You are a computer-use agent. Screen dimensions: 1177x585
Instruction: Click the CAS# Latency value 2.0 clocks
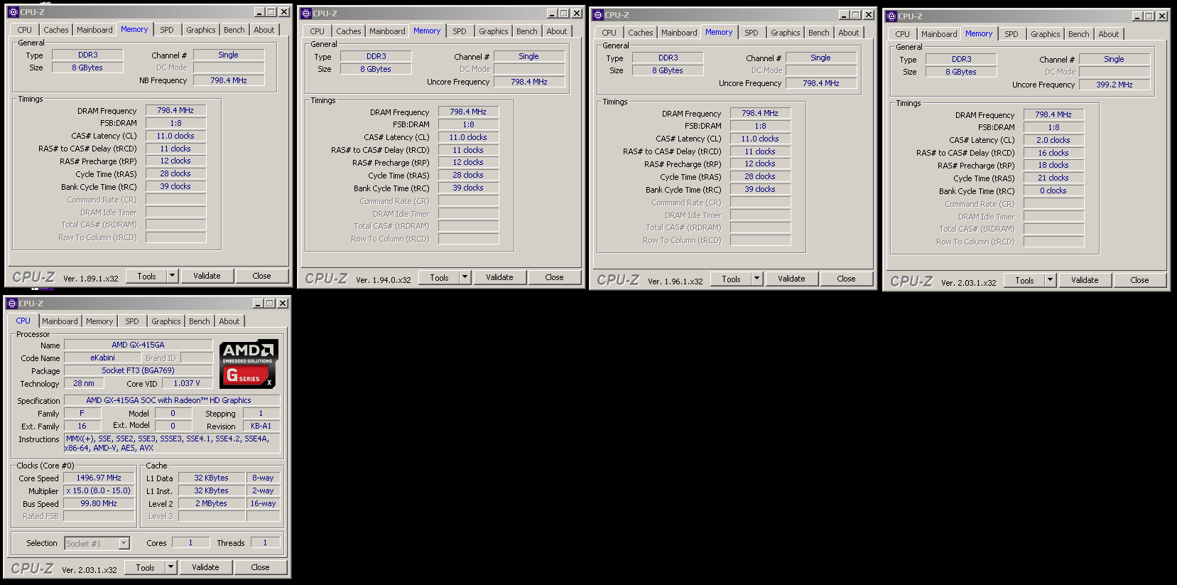[x=1053, y=140]
